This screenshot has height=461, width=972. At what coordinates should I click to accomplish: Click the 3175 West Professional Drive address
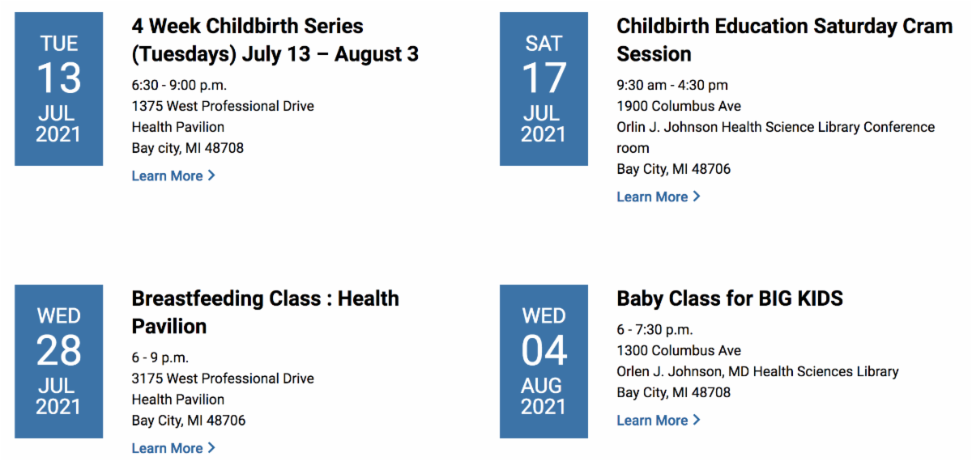223,379
